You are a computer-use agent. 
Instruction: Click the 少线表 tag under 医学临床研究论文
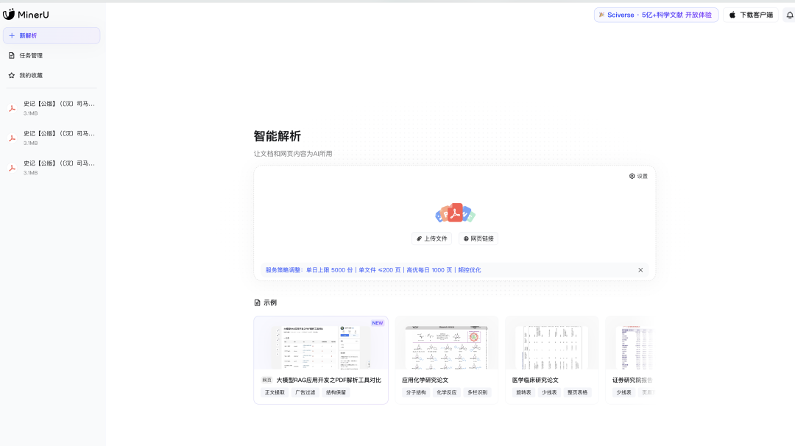click(x=549, y=392)
